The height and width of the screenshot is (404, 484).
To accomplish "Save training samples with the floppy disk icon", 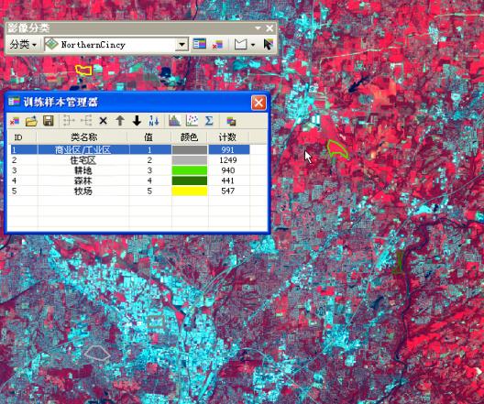I will pos(49,121).
